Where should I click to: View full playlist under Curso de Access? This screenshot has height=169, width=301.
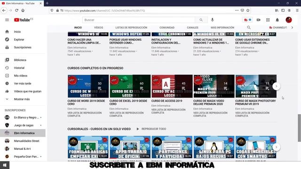point(168,111)
